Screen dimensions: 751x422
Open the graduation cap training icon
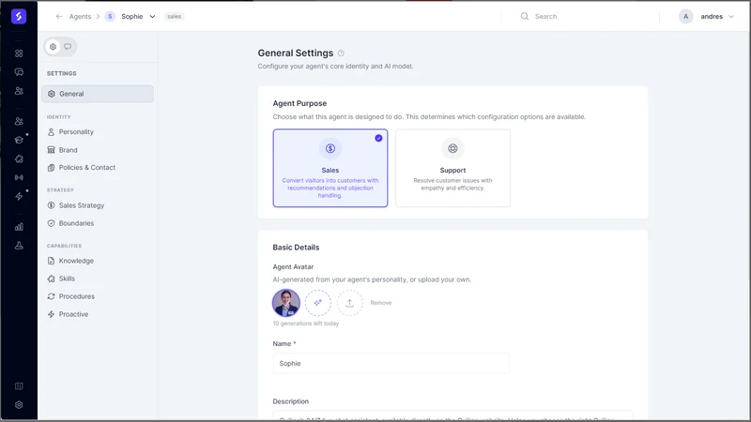point(19,140)
